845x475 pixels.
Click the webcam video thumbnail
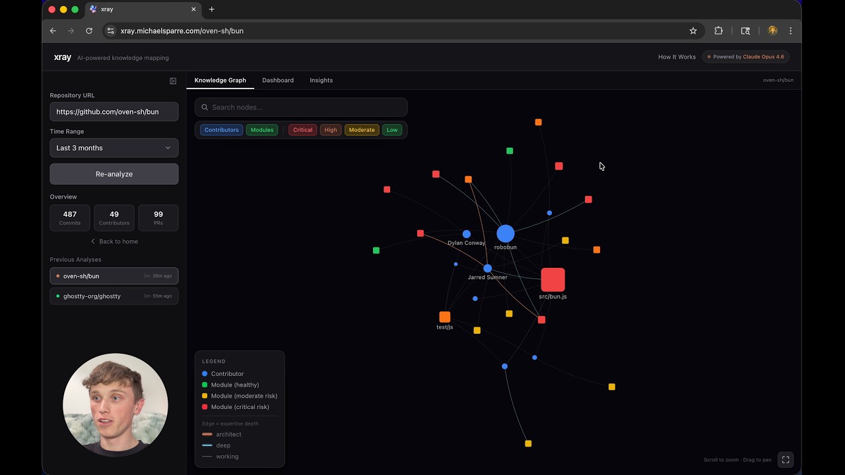click(116, 405)
